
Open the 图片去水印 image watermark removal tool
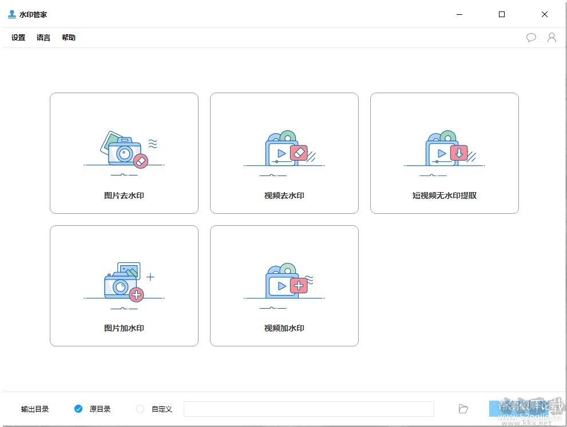coord(124,153)
